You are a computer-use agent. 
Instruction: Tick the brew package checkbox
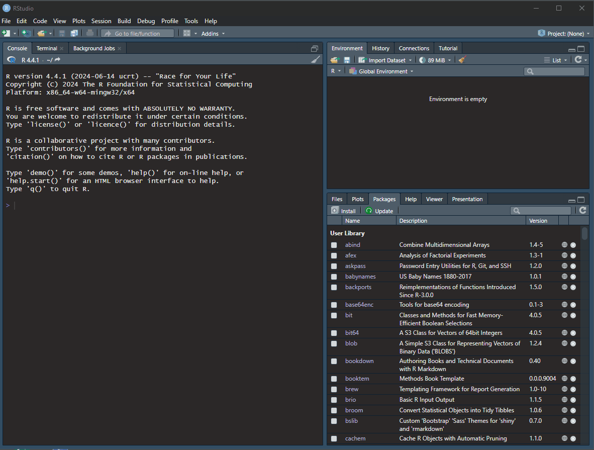[334, 389]
